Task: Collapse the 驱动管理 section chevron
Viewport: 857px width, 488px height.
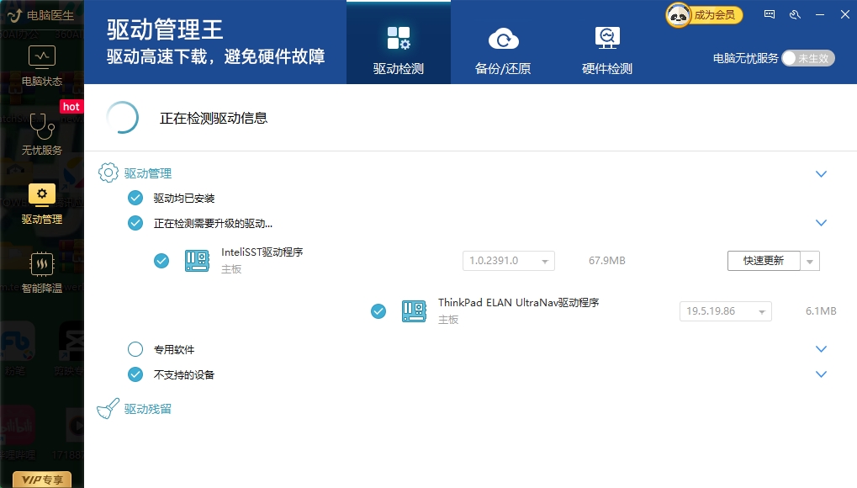Action: (x=821, y=174)
